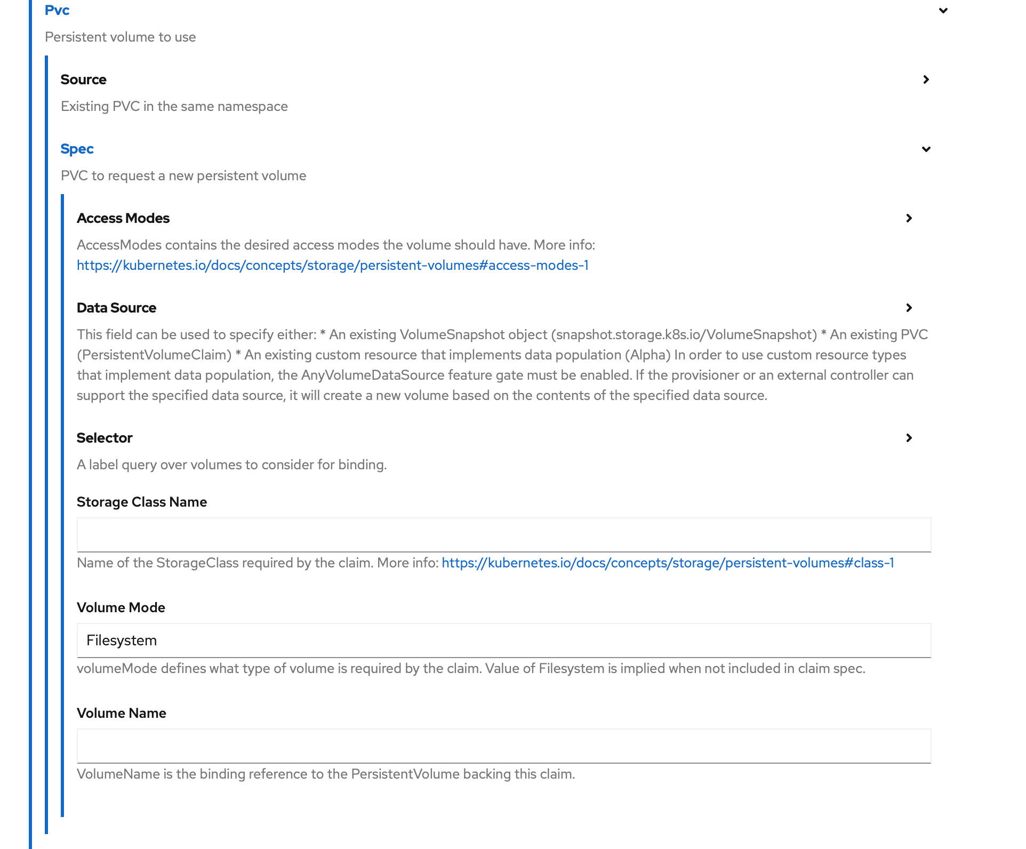Click the Spec section heading

pos(77,149)
